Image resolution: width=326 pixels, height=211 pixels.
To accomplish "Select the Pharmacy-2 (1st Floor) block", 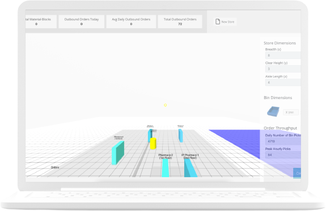I will [x=166, y=168].
